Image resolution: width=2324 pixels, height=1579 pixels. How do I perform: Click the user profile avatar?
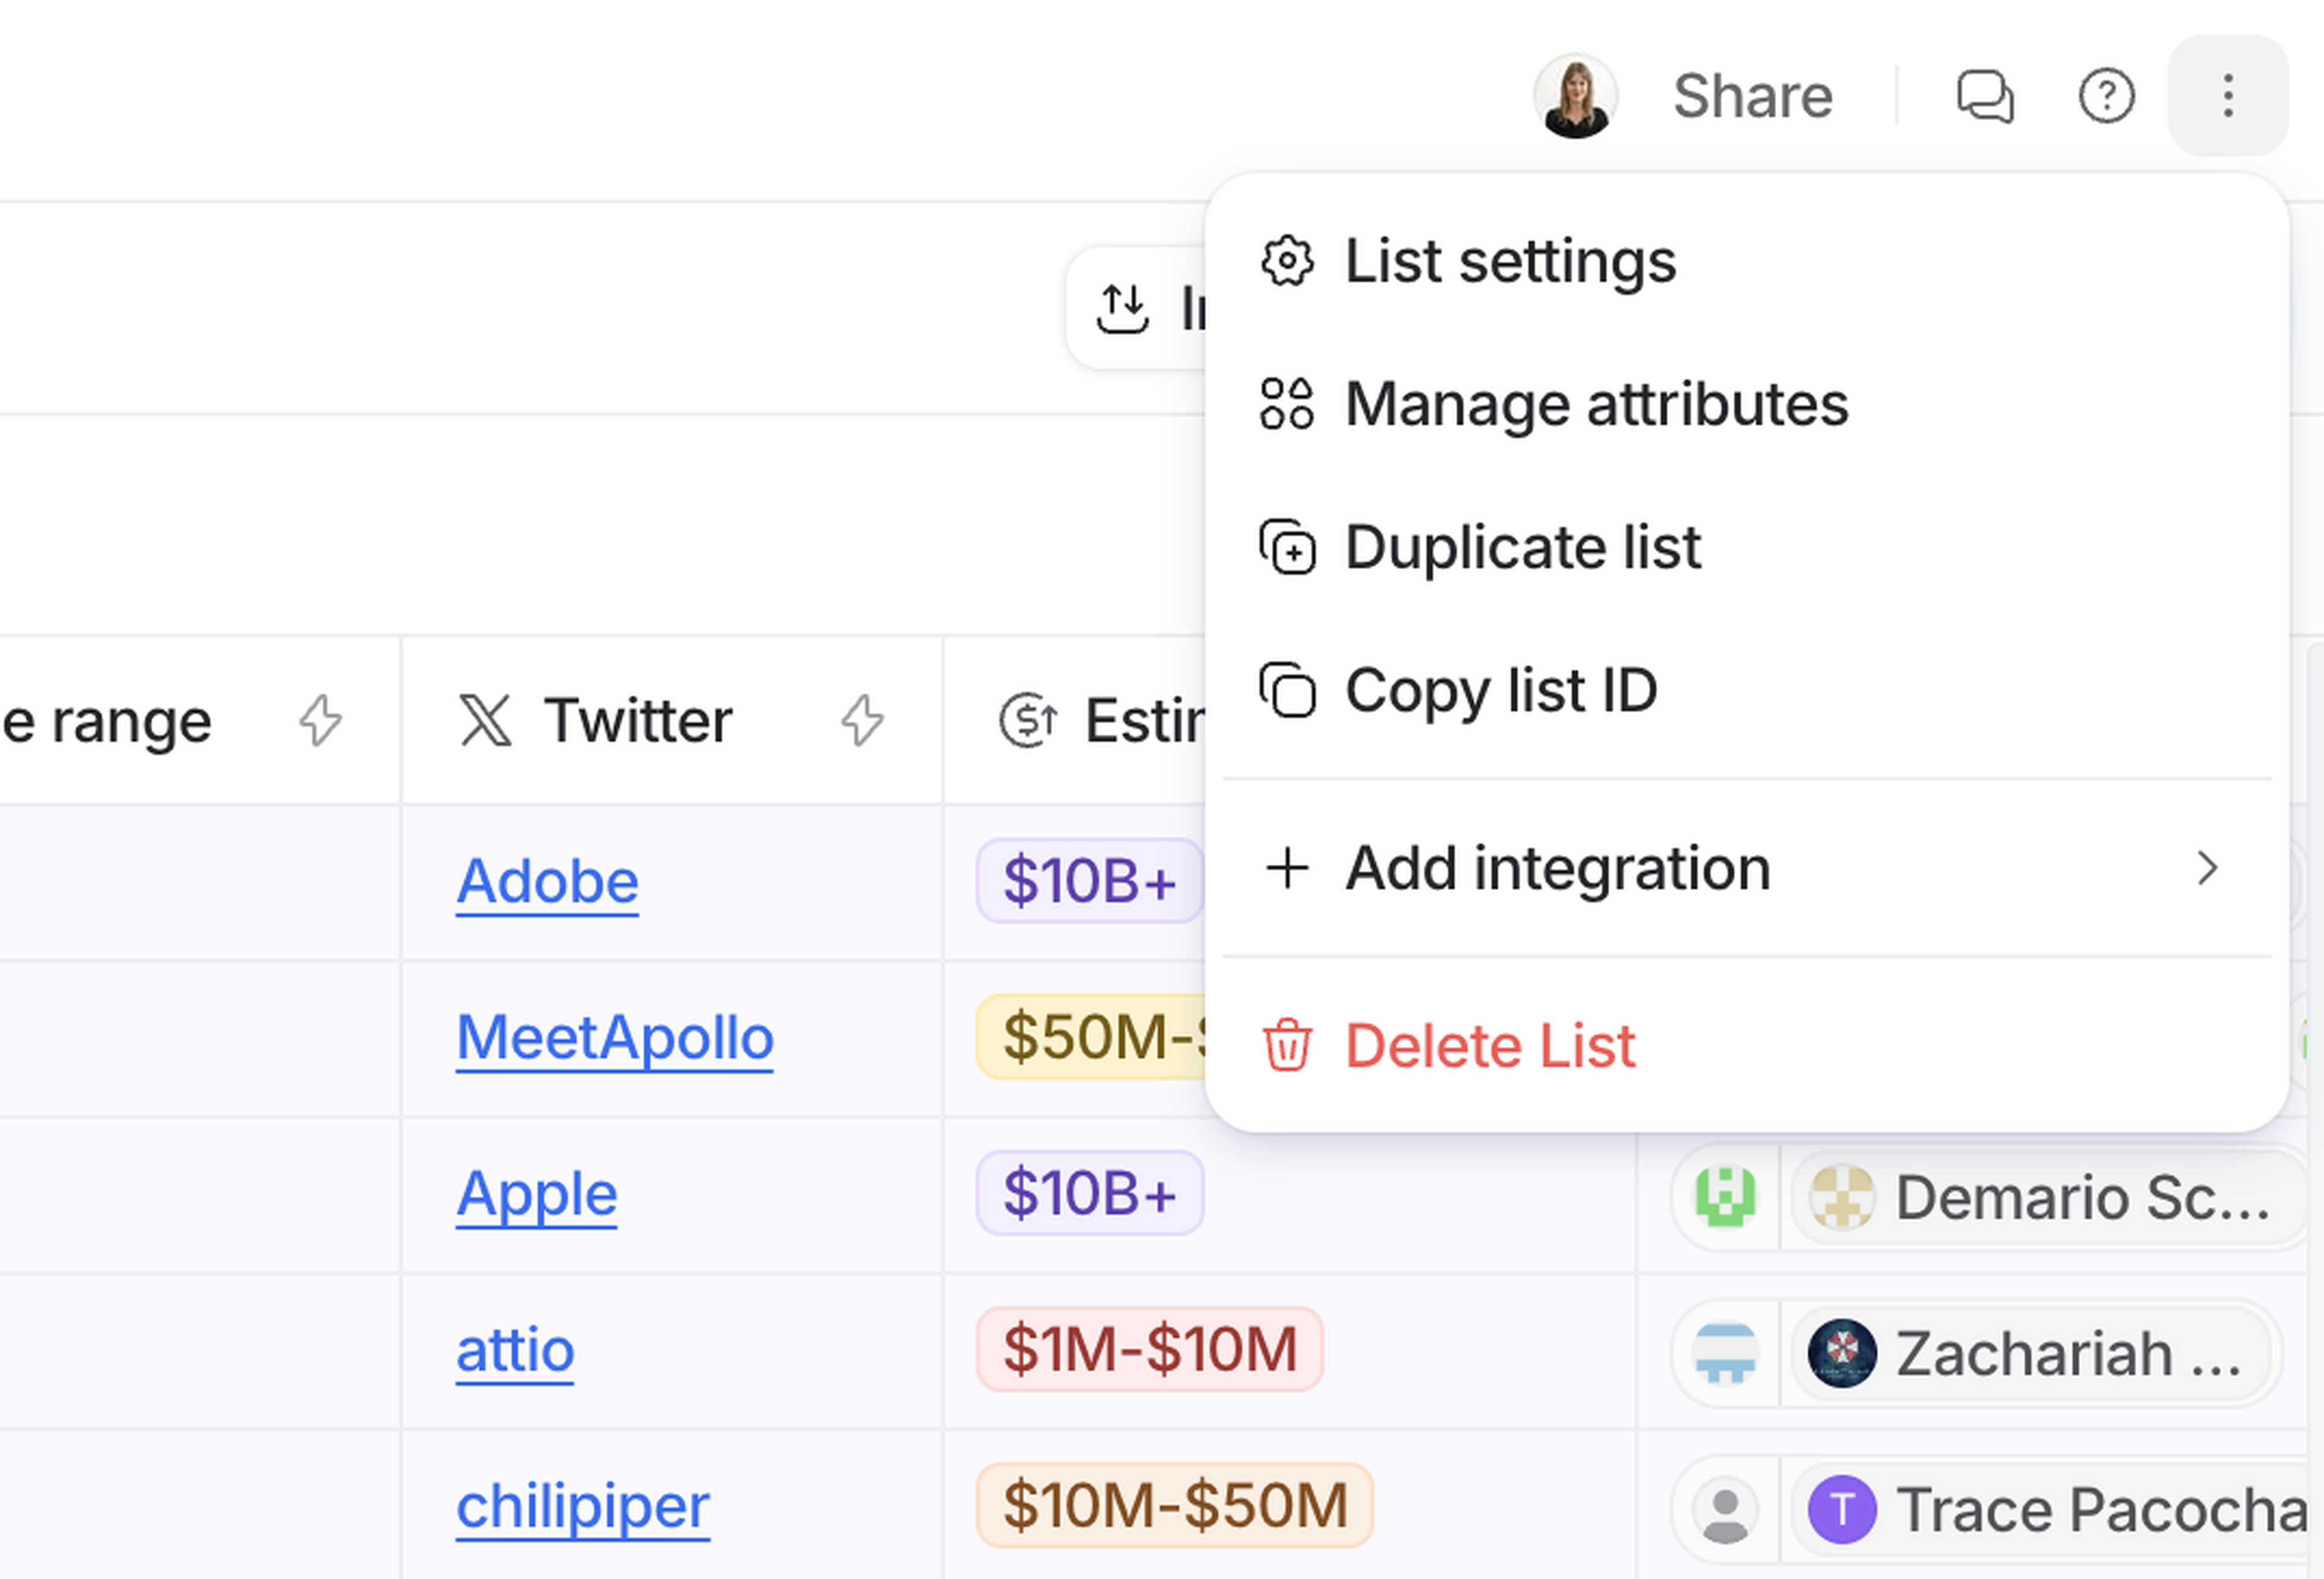point(1575,96)
